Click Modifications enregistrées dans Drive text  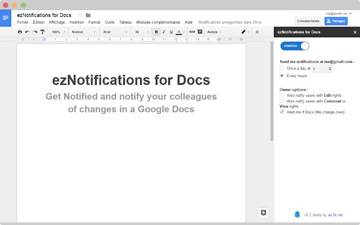(230, 22)
